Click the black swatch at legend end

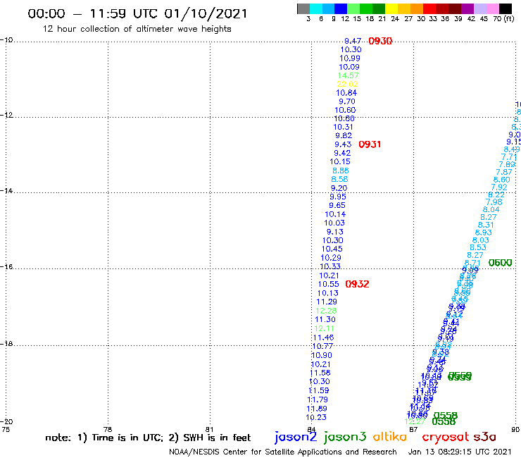[x=506, y=8]
